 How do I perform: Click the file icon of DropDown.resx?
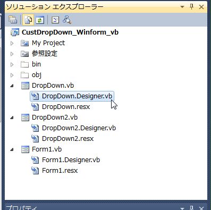point(35,107)
